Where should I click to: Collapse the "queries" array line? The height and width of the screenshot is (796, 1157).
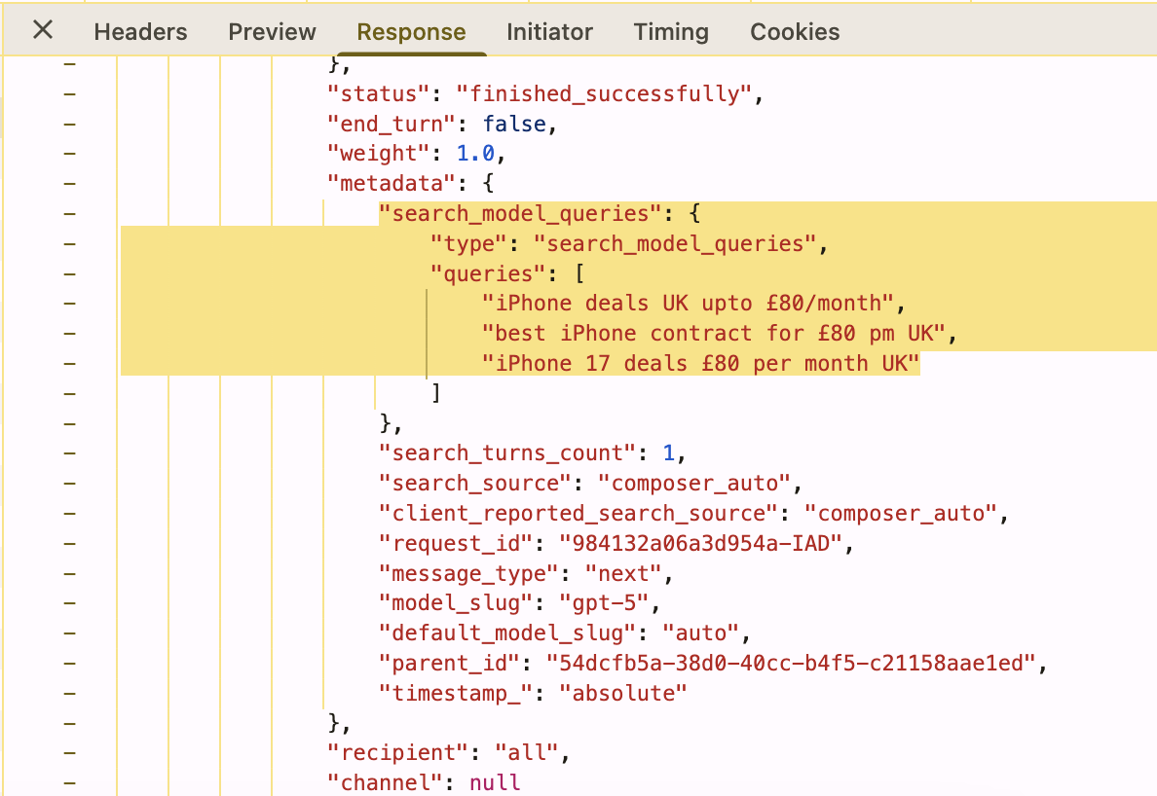coord(69,273)
